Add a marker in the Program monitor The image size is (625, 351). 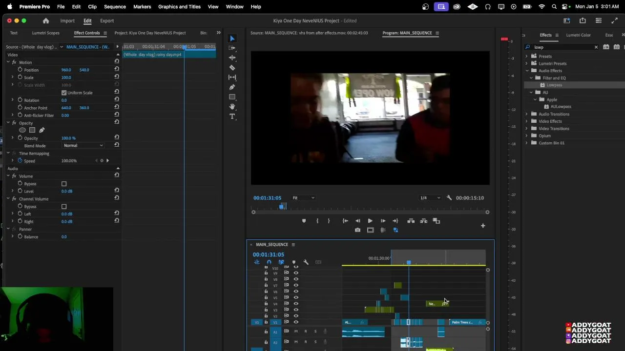point(304,221)
